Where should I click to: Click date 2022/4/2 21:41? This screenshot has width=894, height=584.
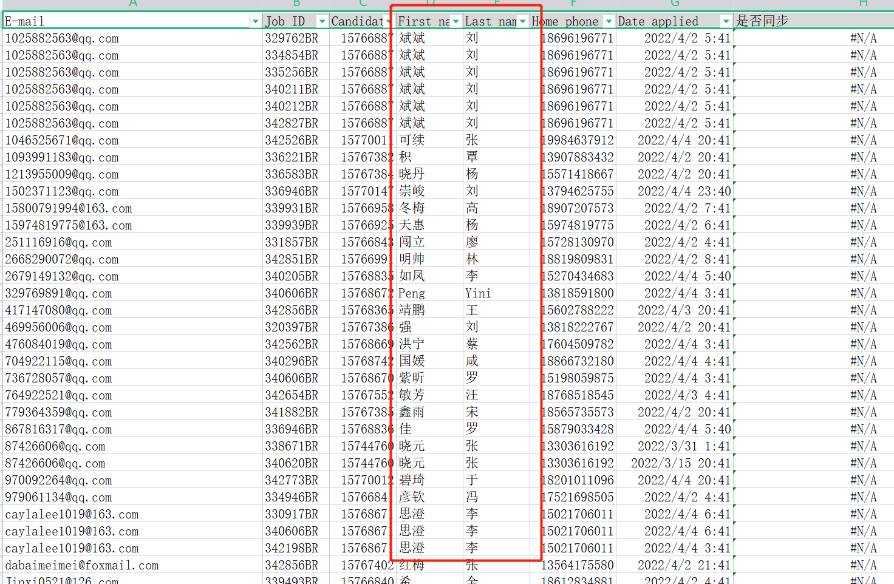[684, 565]
